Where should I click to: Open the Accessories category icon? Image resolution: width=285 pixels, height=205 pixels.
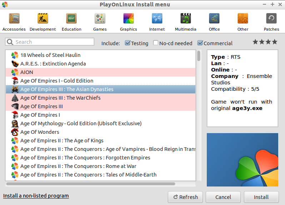14,19
